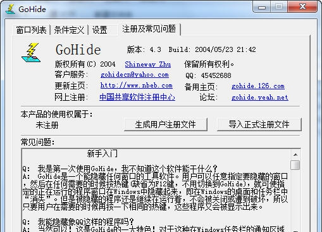Visit the http://www.nbeb.com homepage link
Screen dimensions: 322x232
(137, 86)
